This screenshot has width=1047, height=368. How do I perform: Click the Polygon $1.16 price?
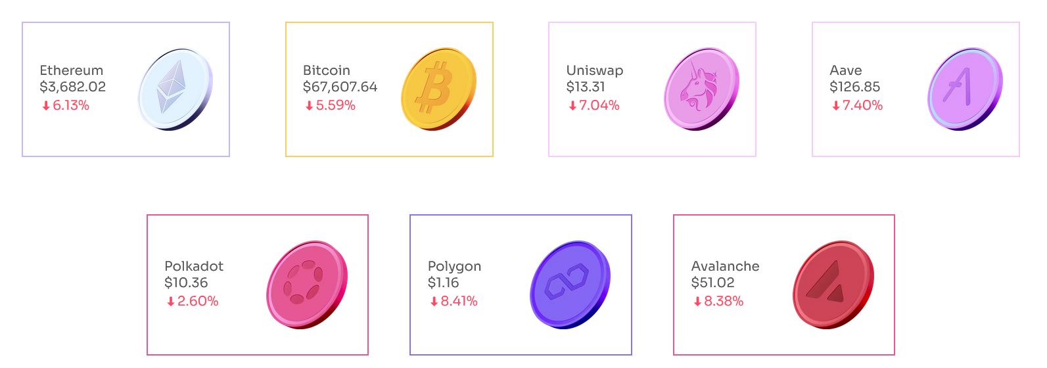coord(443,283)
